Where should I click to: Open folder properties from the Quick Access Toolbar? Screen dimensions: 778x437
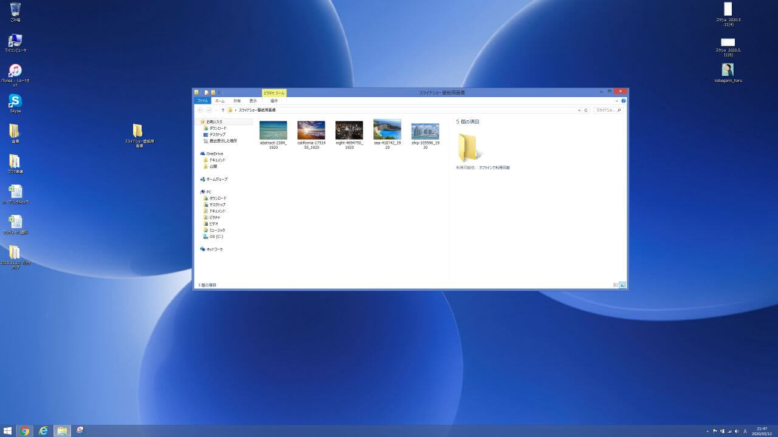click(x=205, y=92)
